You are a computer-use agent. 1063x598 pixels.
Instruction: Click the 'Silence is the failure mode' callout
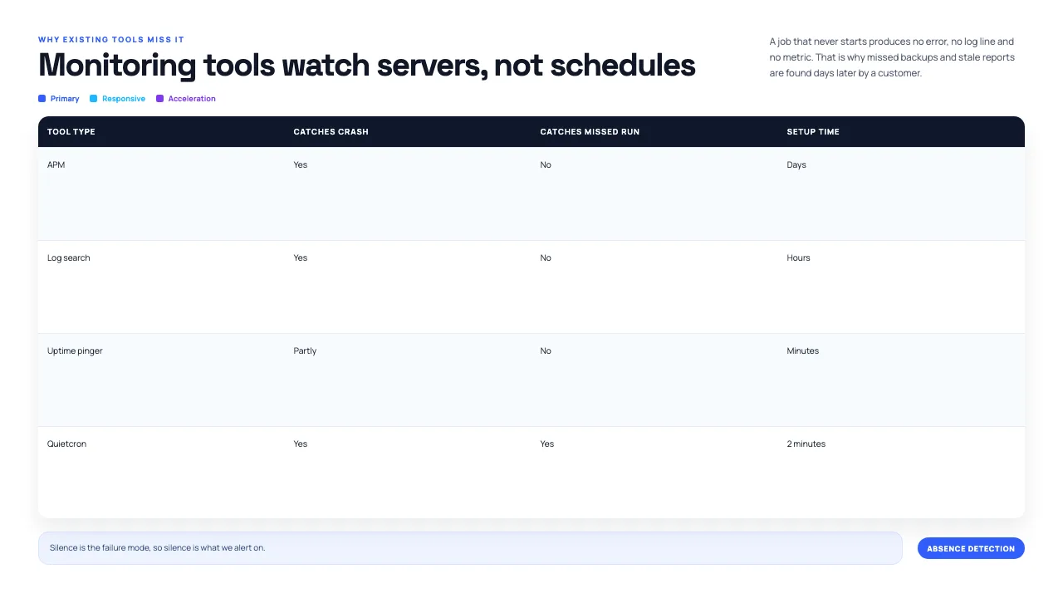(470, 548)
